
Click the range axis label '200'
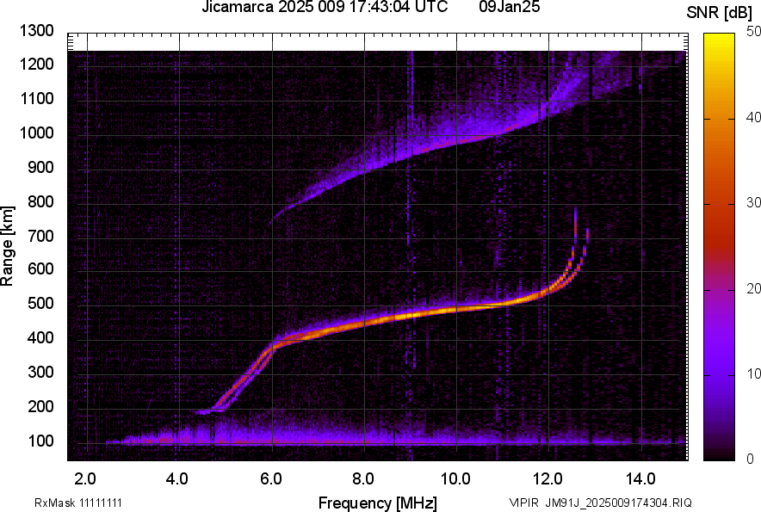tap(40, 407)
